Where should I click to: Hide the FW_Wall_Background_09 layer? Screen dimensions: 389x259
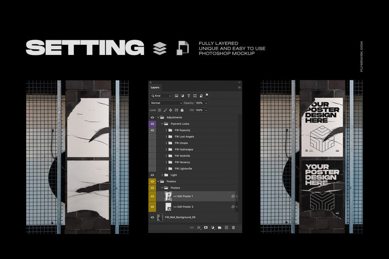point(152,217)
